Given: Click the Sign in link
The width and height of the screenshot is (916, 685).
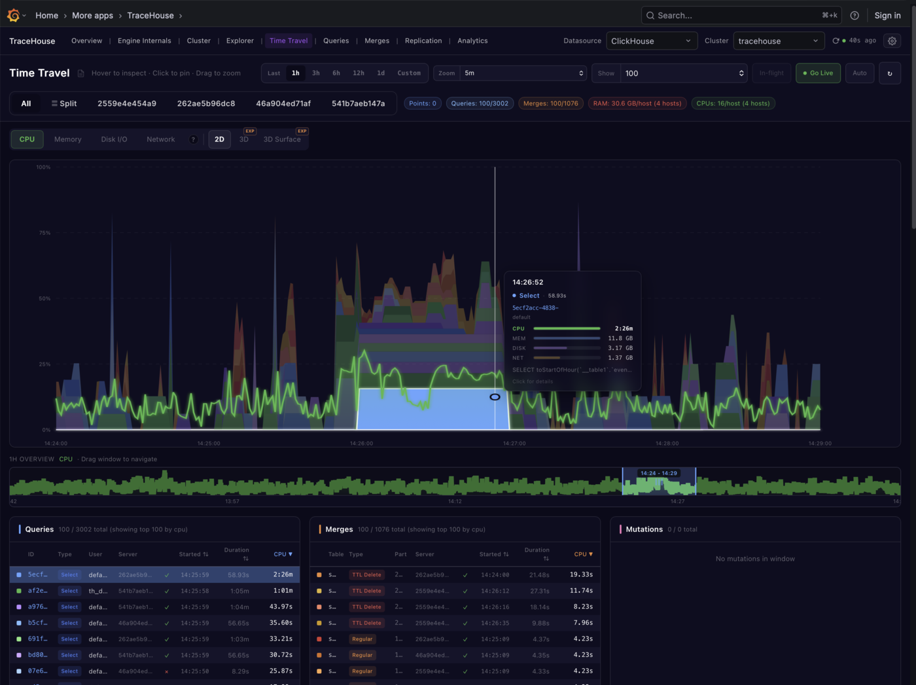Looking at the screenshot, I should 887,16.
